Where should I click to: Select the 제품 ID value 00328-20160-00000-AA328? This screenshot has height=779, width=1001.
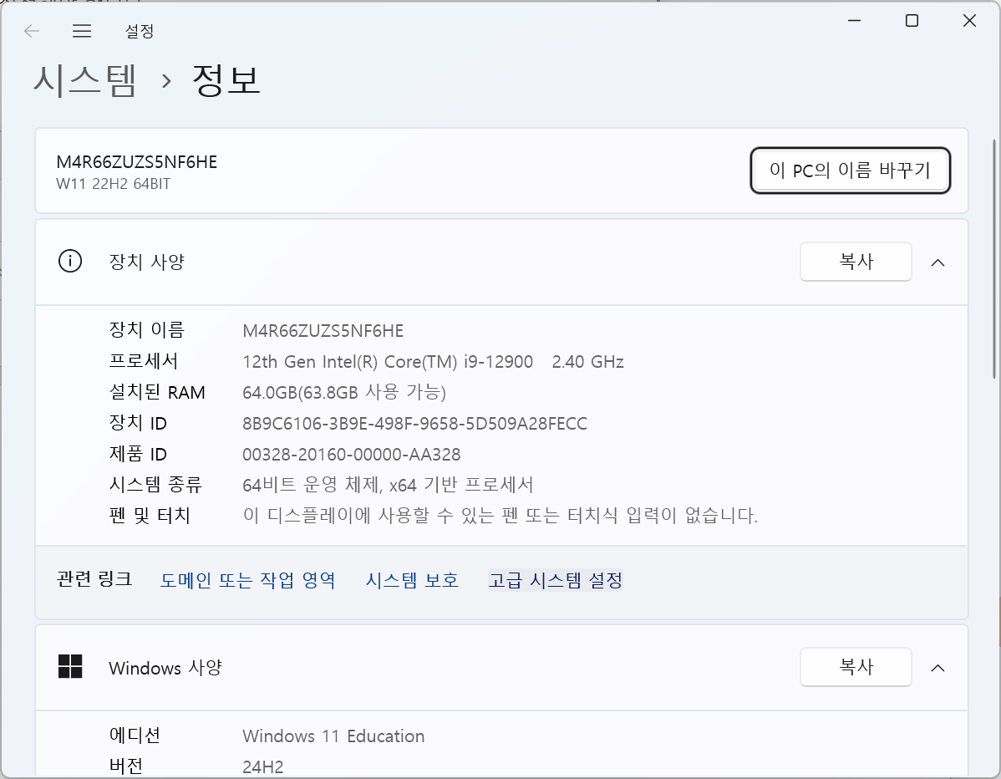(352, 454)
